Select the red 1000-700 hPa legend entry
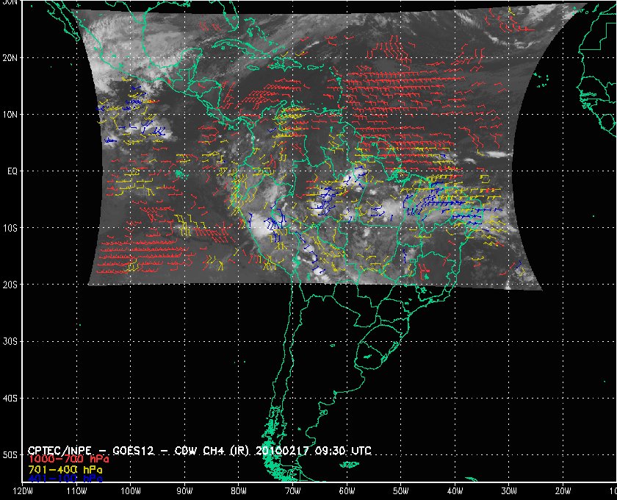Viewport: 617px width, 500px height. click(68, 460)
